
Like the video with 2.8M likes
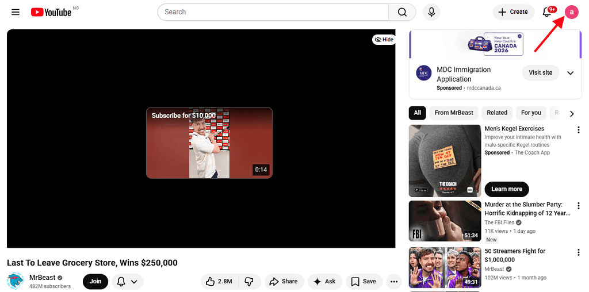[219, 282]
